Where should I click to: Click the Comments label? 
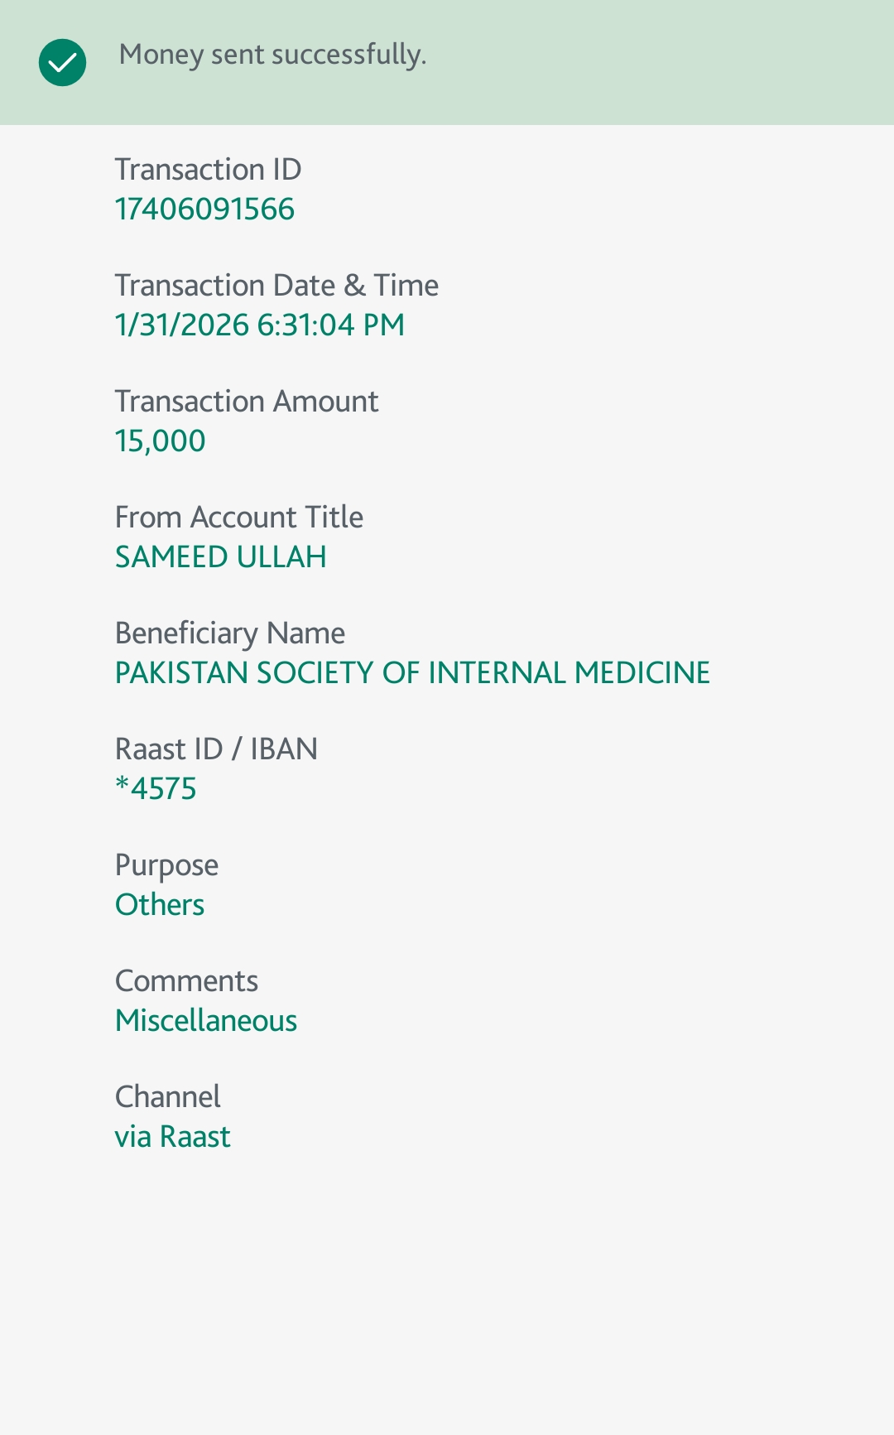(186, 980)
